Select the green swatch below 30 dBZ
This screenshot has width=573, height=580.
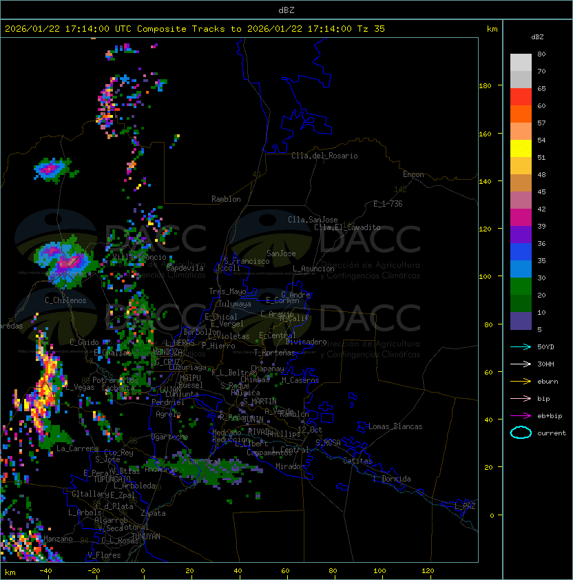(x=521, y=287)
